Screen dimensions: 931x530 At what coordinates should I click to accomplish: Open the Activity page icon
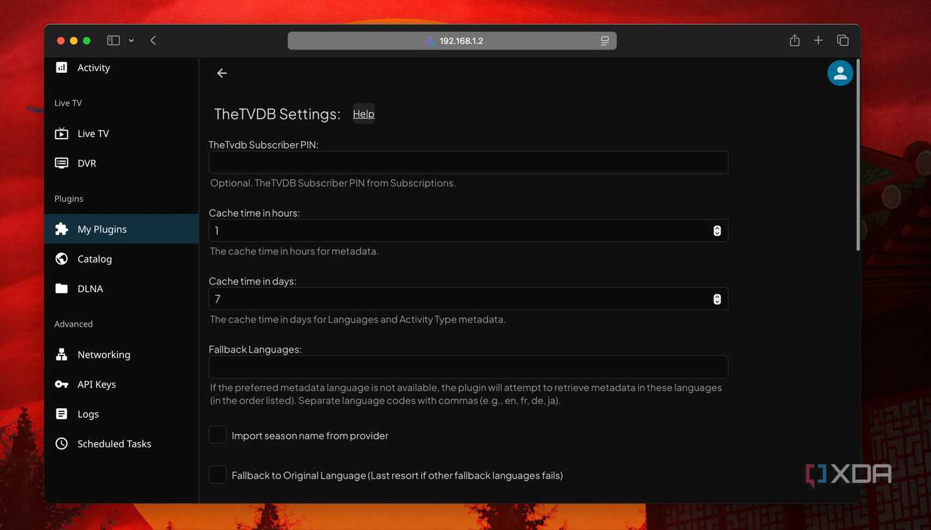62,68
